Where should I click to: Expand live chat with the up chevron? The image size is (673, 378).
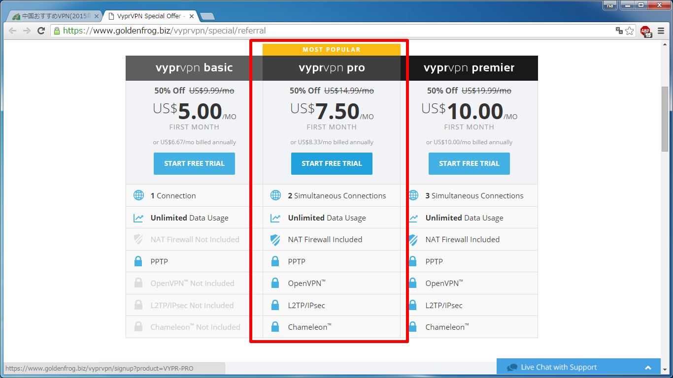click(x=648, y=368)
